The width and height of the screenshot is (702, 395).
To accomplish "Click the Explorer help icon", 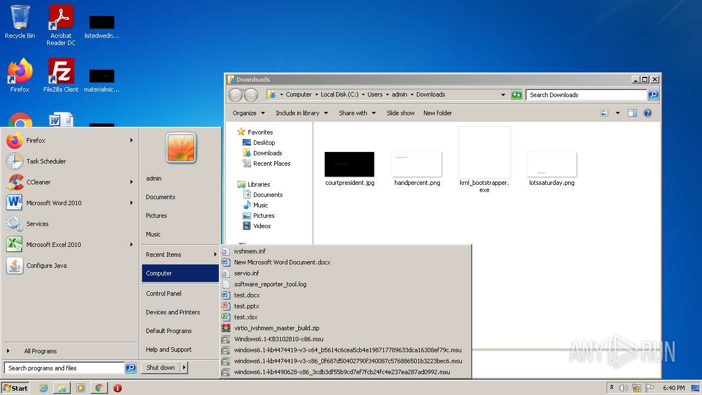I will pos(648,113).
